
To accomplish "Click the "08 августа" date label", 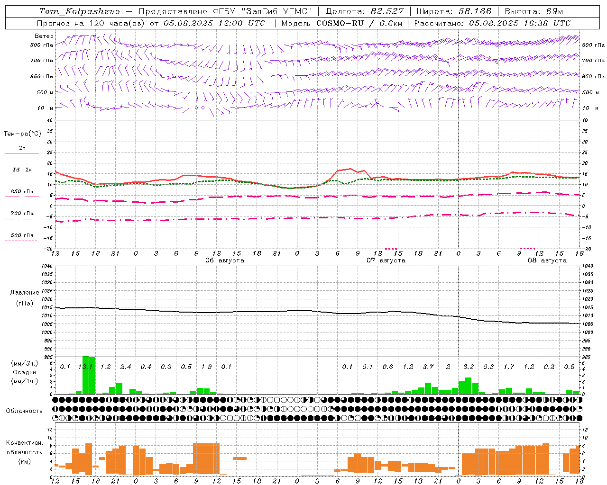I will pos(547,260).
